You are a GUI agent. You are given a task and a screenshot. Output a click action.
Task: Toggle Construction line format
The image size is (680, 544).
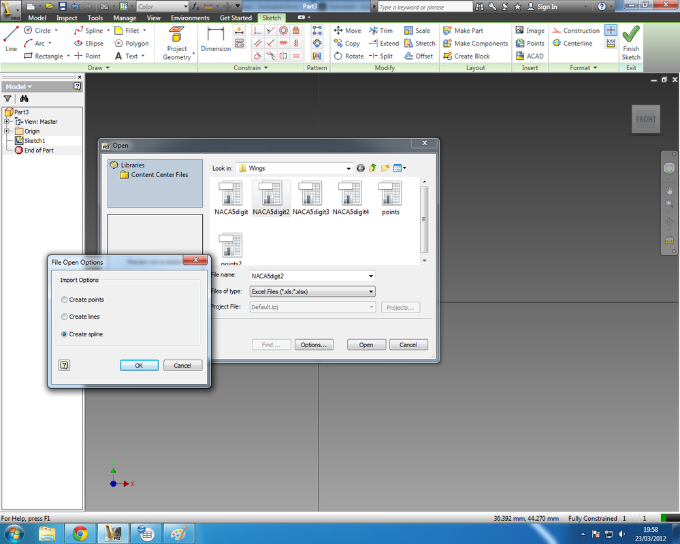click(576, 31)
